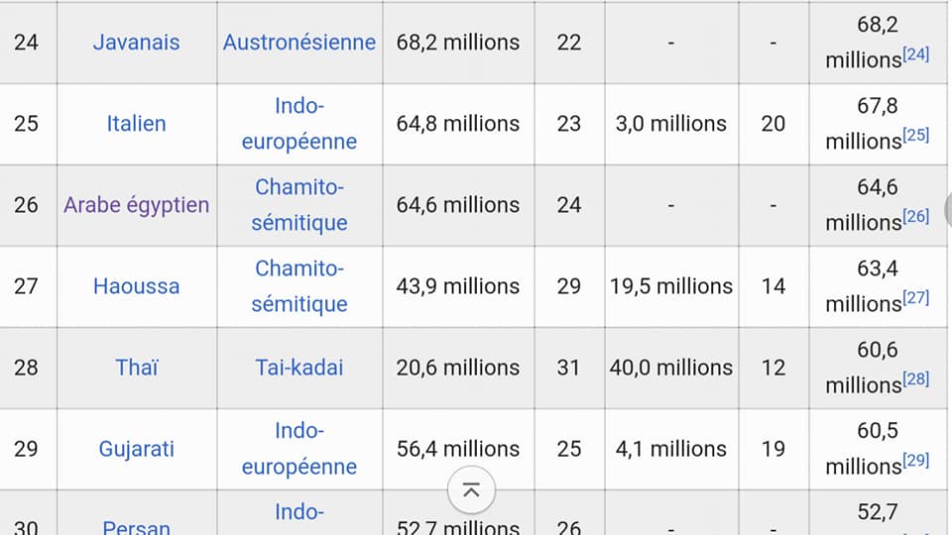
Task: Follow the Austronésienne family link
Action: pos(298,43)
